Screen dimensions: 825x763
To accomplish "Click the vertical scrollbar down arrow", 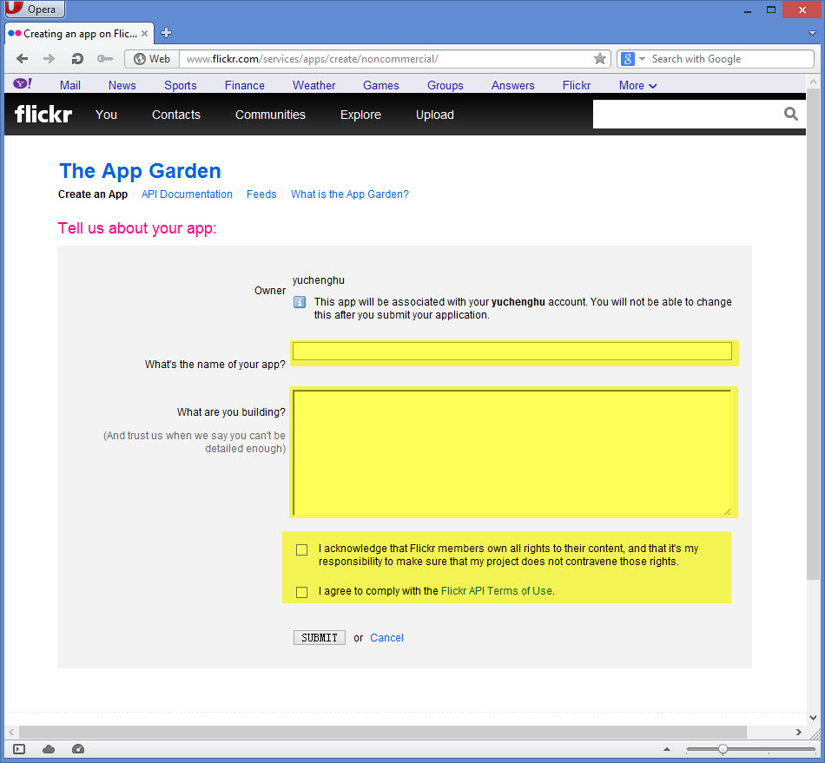I will [813, 717].
